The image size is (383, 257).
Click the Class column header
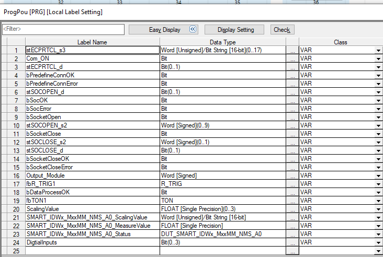pos(341,42)
